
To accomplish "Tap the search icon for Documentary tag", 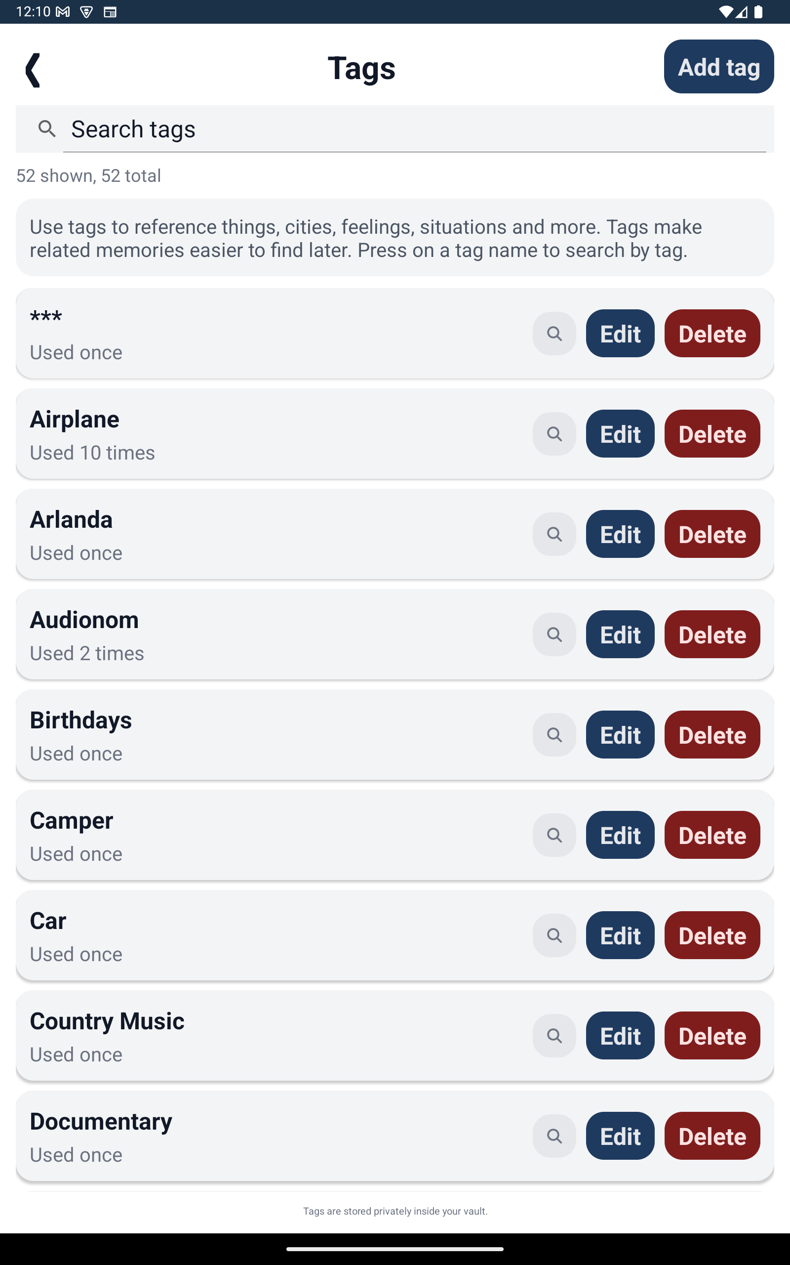I will coord(554,1137).
